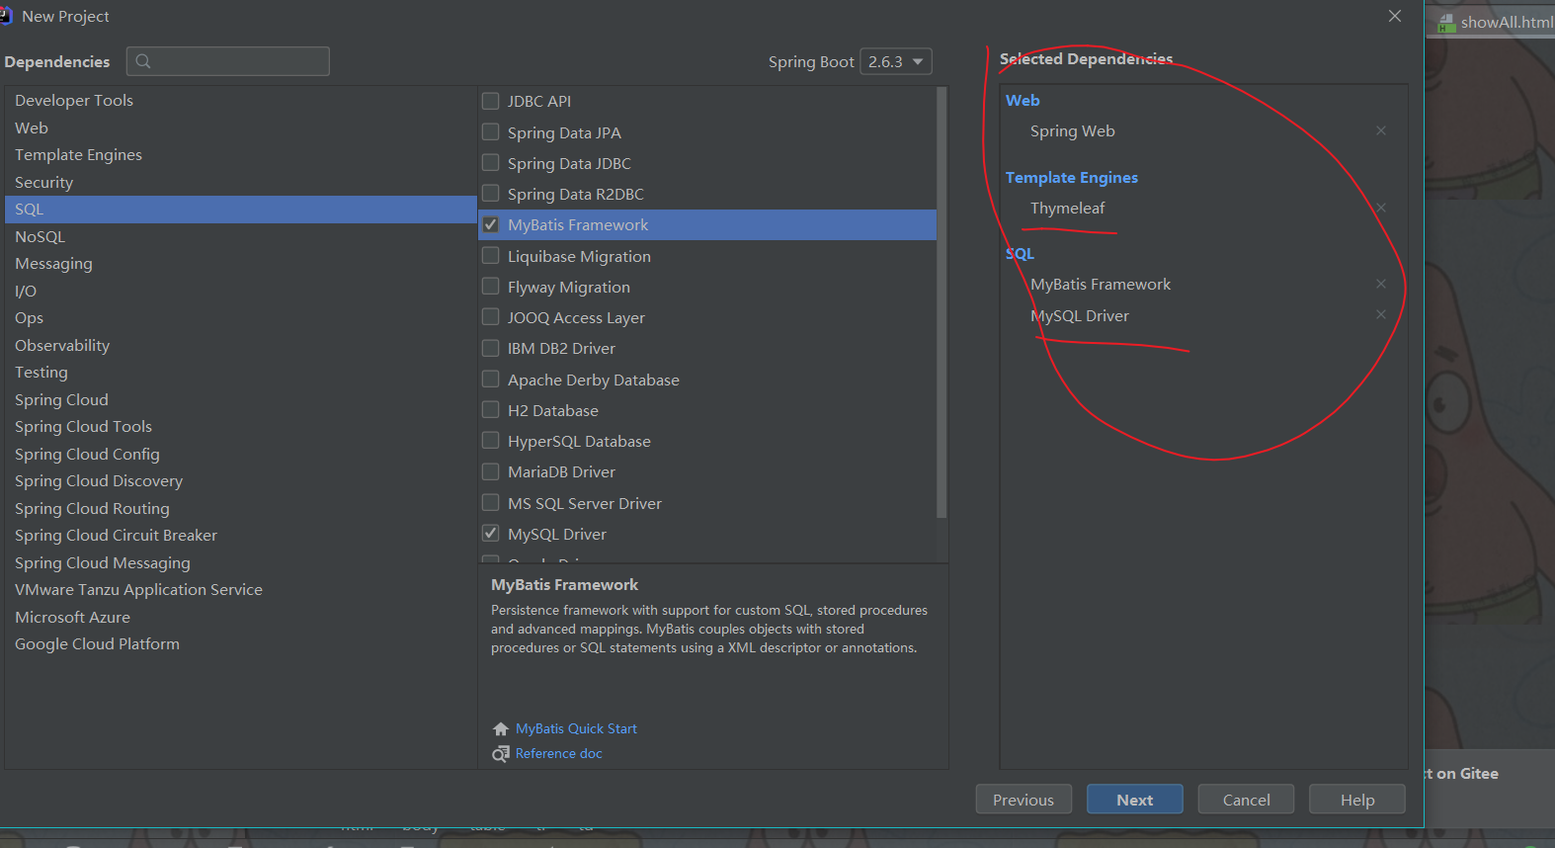Check Spring Data JPA dependency
Screen dimensions: 1555x848
click(490, 131)
